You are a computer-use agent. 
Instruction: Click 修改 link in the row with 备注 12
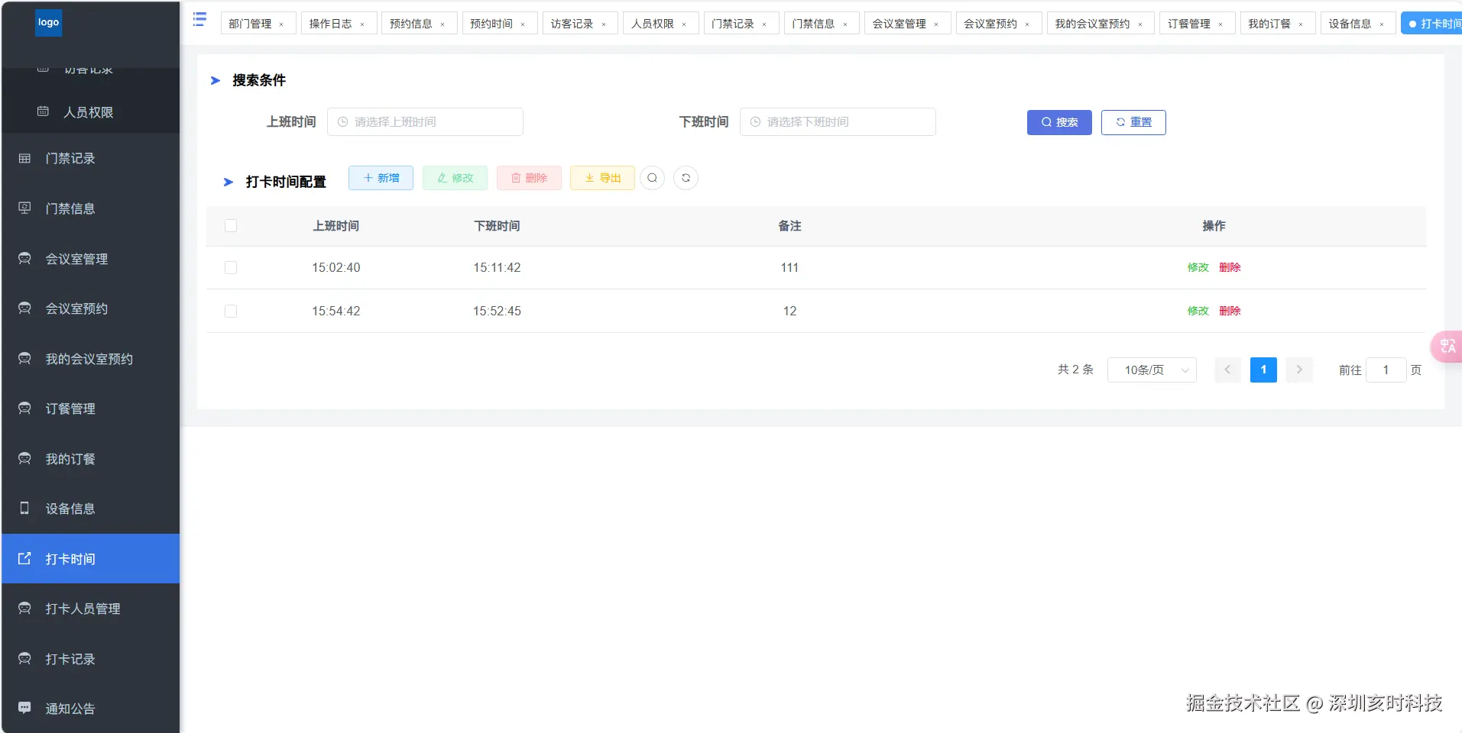(1198, 311)
